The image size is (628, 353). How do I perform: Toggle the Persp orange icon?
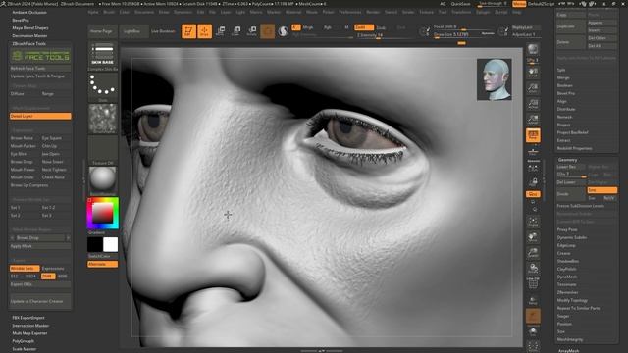pos(533,135)
